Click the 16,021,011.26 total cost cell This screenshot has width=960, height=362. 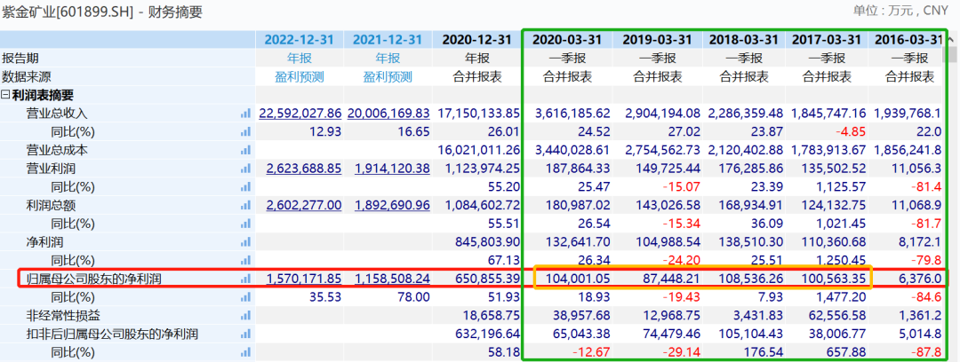(479, 151)
